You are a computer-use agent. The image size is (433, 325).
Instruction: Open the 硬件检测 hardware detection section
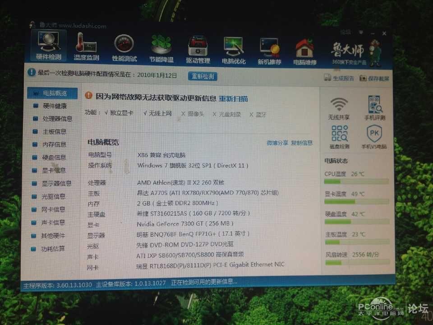49,45
